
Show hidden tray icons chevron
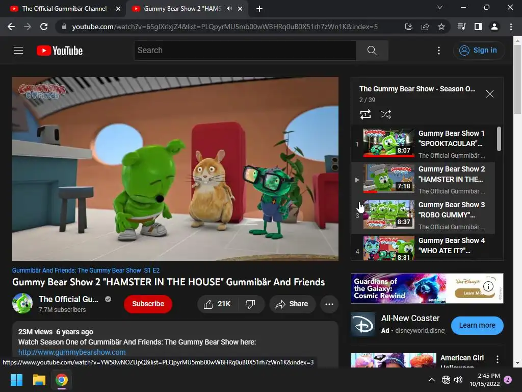(431, 380)
